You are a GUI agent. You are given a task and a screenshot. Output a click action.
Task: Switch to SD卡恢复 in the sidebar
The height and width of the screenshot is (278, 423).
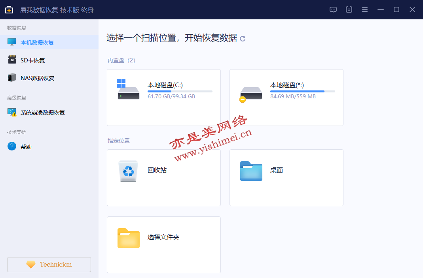pos(33,60)
